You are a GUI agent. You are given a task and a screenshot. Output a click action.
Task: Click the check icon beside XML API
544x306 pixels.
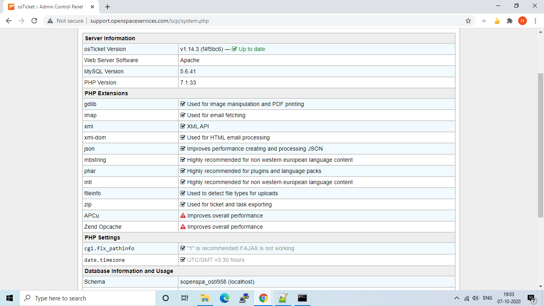(x=183, y=126)
